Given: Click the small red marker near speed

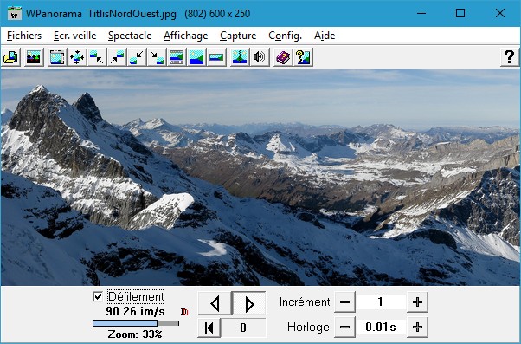Looking at the screenshot, I should click(184, 312).
